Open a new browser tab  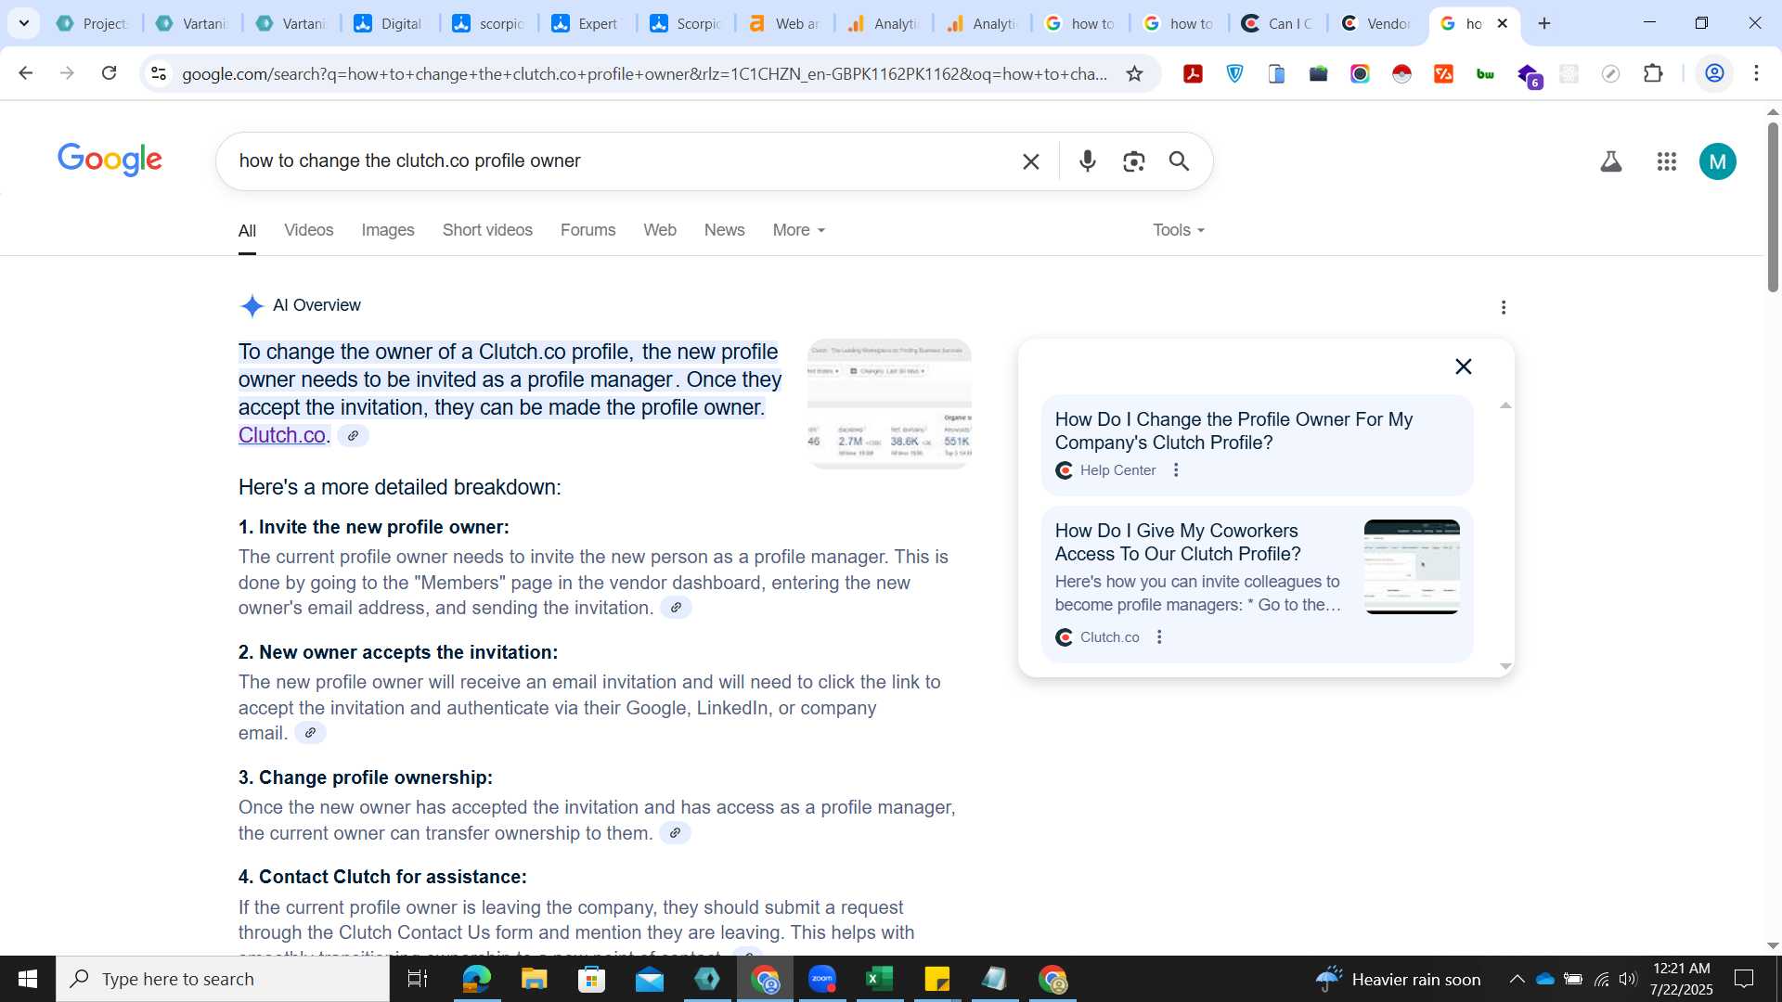[1544, 23]
